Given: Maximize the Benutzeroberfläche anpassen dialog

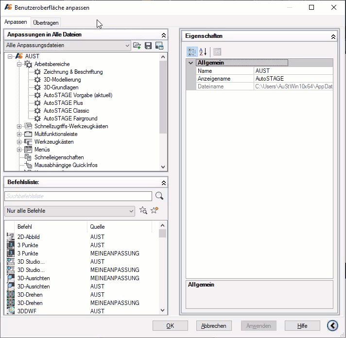Looking at the screenshot, I should pyautogui.click(x=311, y=7).
